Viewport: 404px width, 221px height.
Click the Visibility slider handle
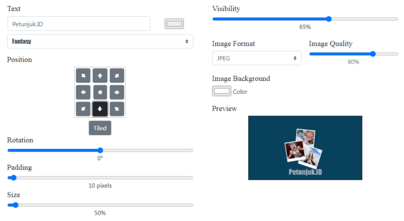(x=329, y=19)
